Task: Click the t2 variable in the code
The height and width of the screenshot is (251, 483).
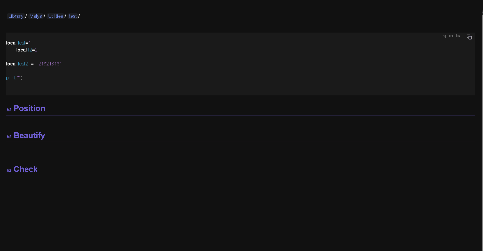Action: coord(30,50)
